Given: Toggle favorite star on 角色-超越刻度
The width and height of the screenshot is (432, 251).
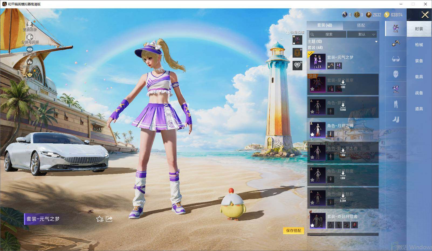Looking at the screenshot, I should click(x=312, y=180).
